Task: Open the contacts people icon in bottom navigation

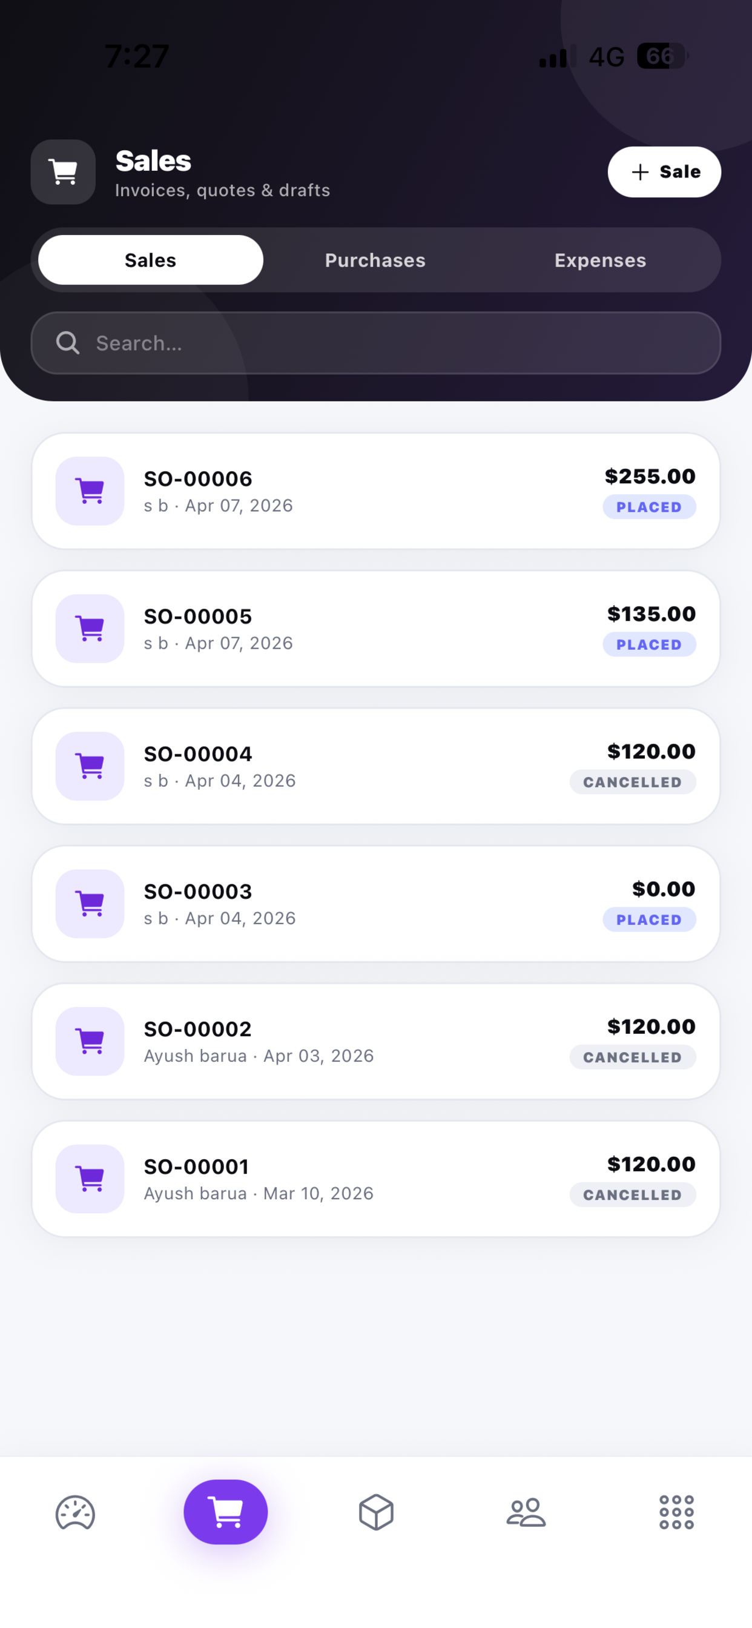Action: click(x=526, y=1512)
